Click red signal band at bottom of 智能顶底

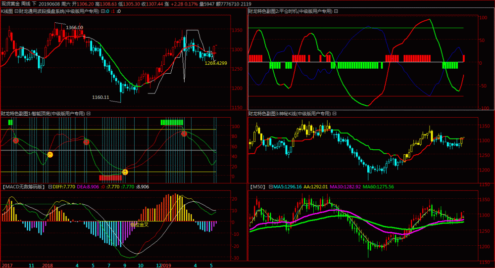click(110, 178)
